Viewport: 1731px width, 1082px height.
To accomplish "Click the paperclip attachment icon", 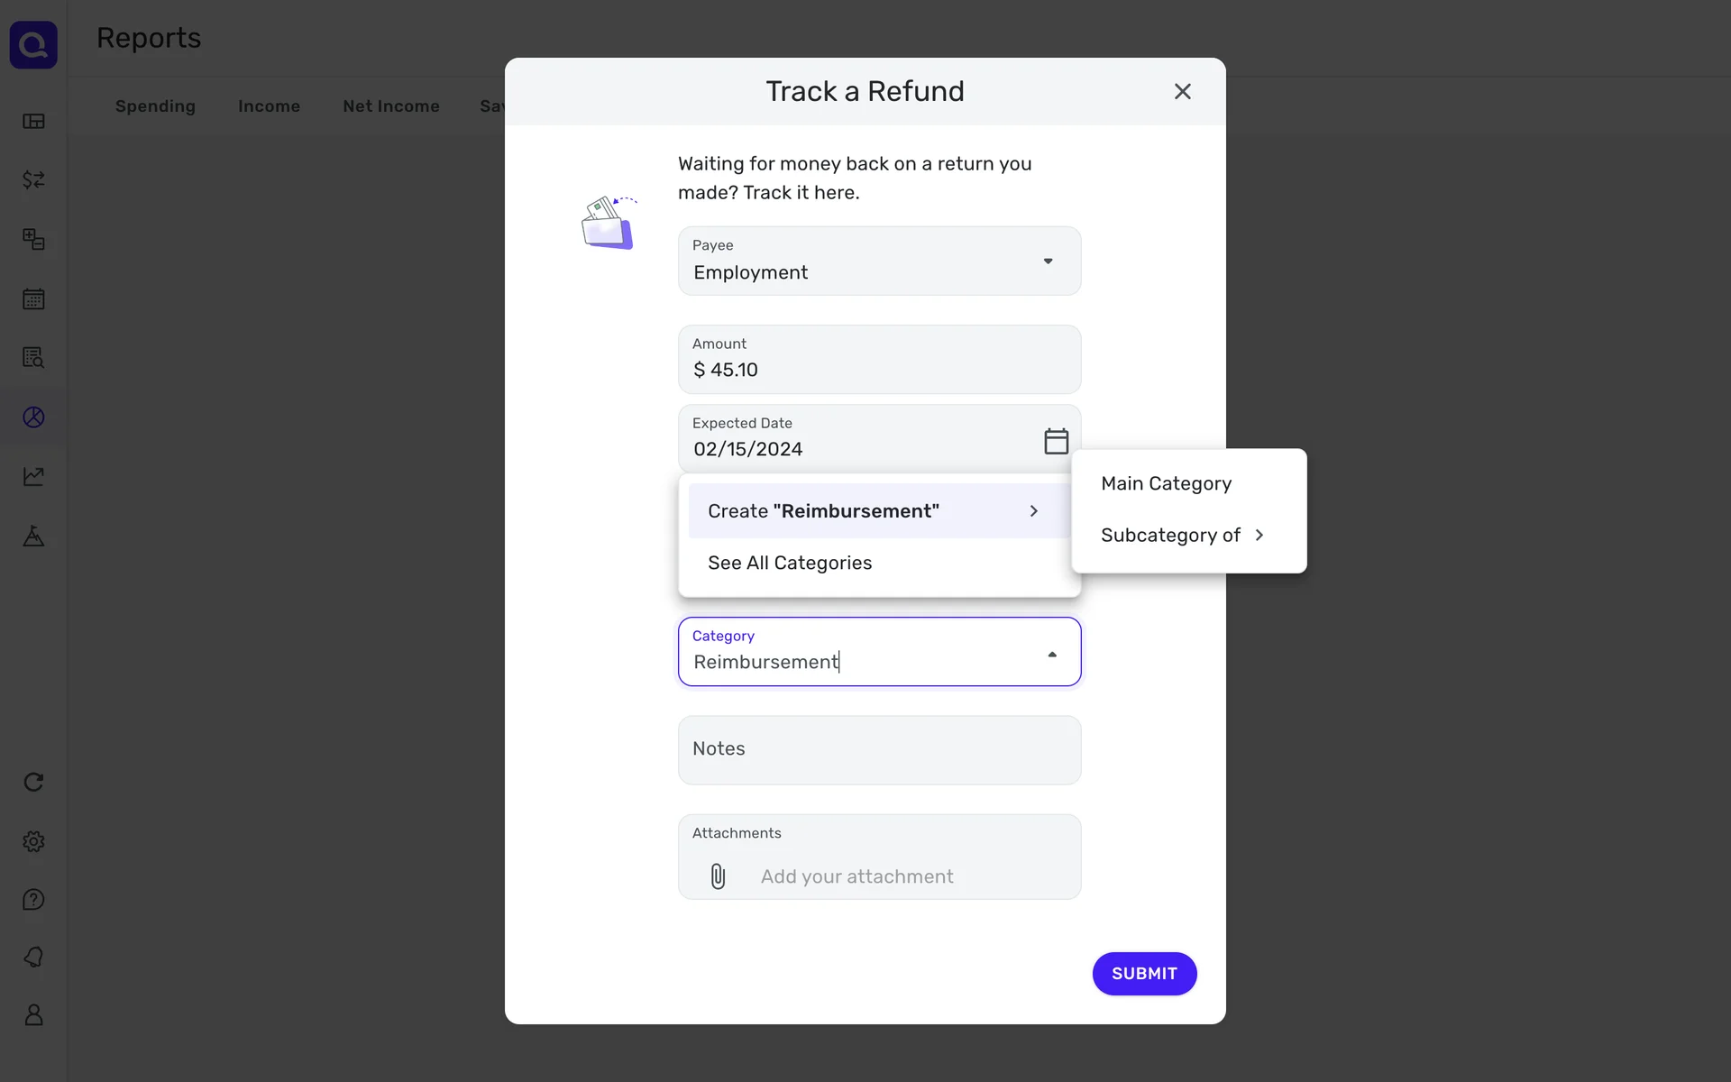I will pos(718,876).
